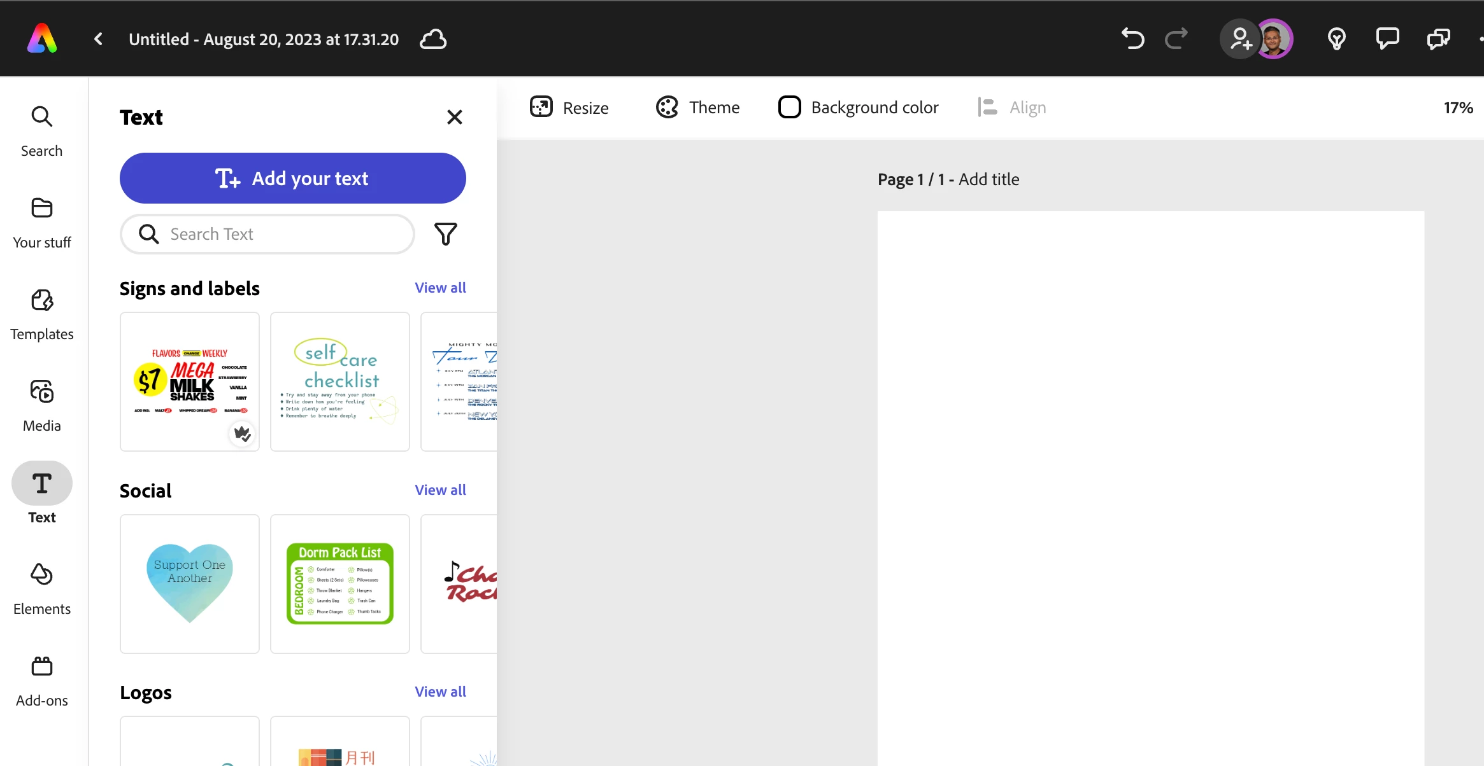Click the undo arrow icon
1484x766 pixels.
click(x=1132, y=39)
